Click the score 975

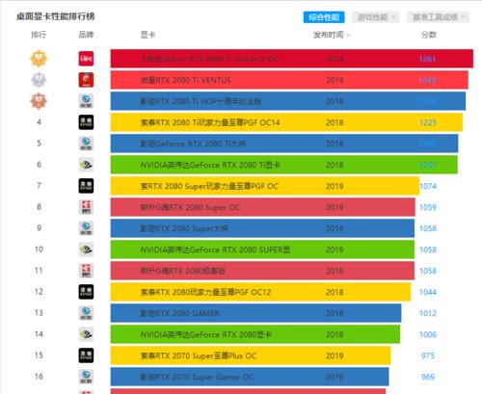pyautogui.click(x=428, y=355)
